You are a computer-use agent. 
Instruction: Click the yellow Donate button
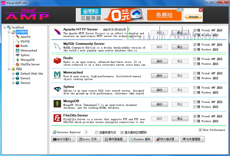[193, 17]
